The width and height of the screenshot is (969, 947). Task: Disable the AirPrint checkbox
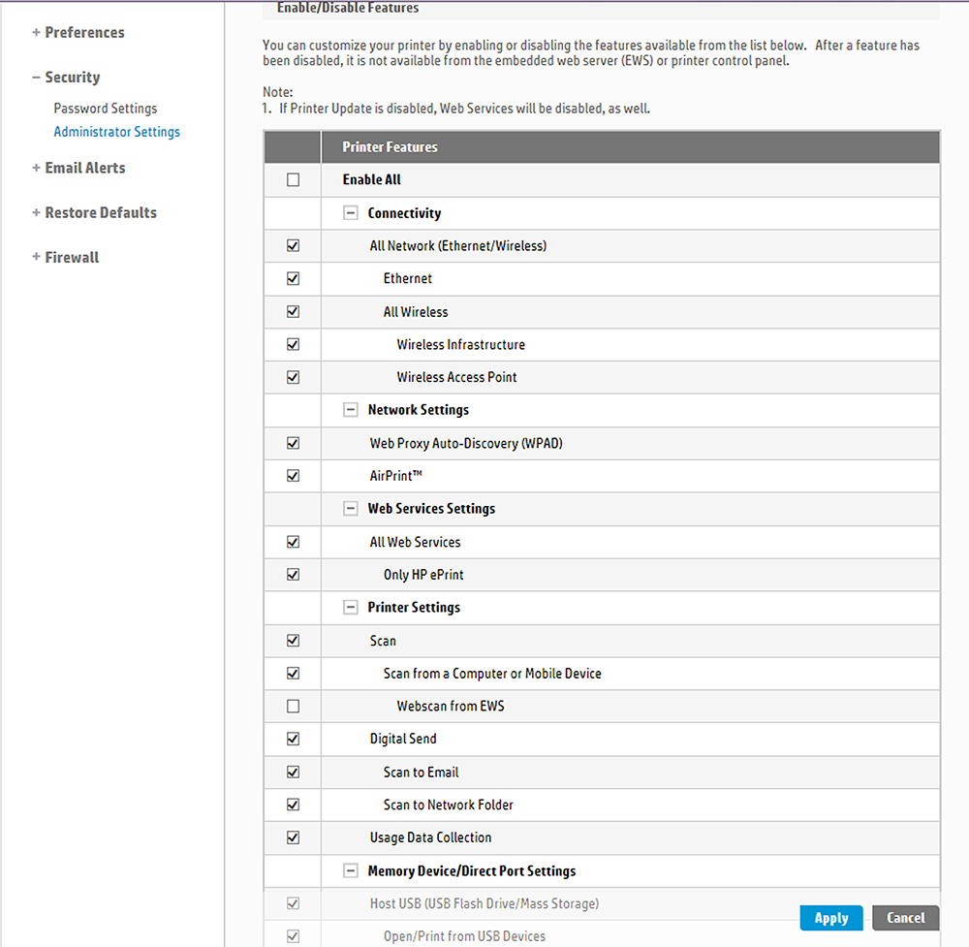coord(293,476)
